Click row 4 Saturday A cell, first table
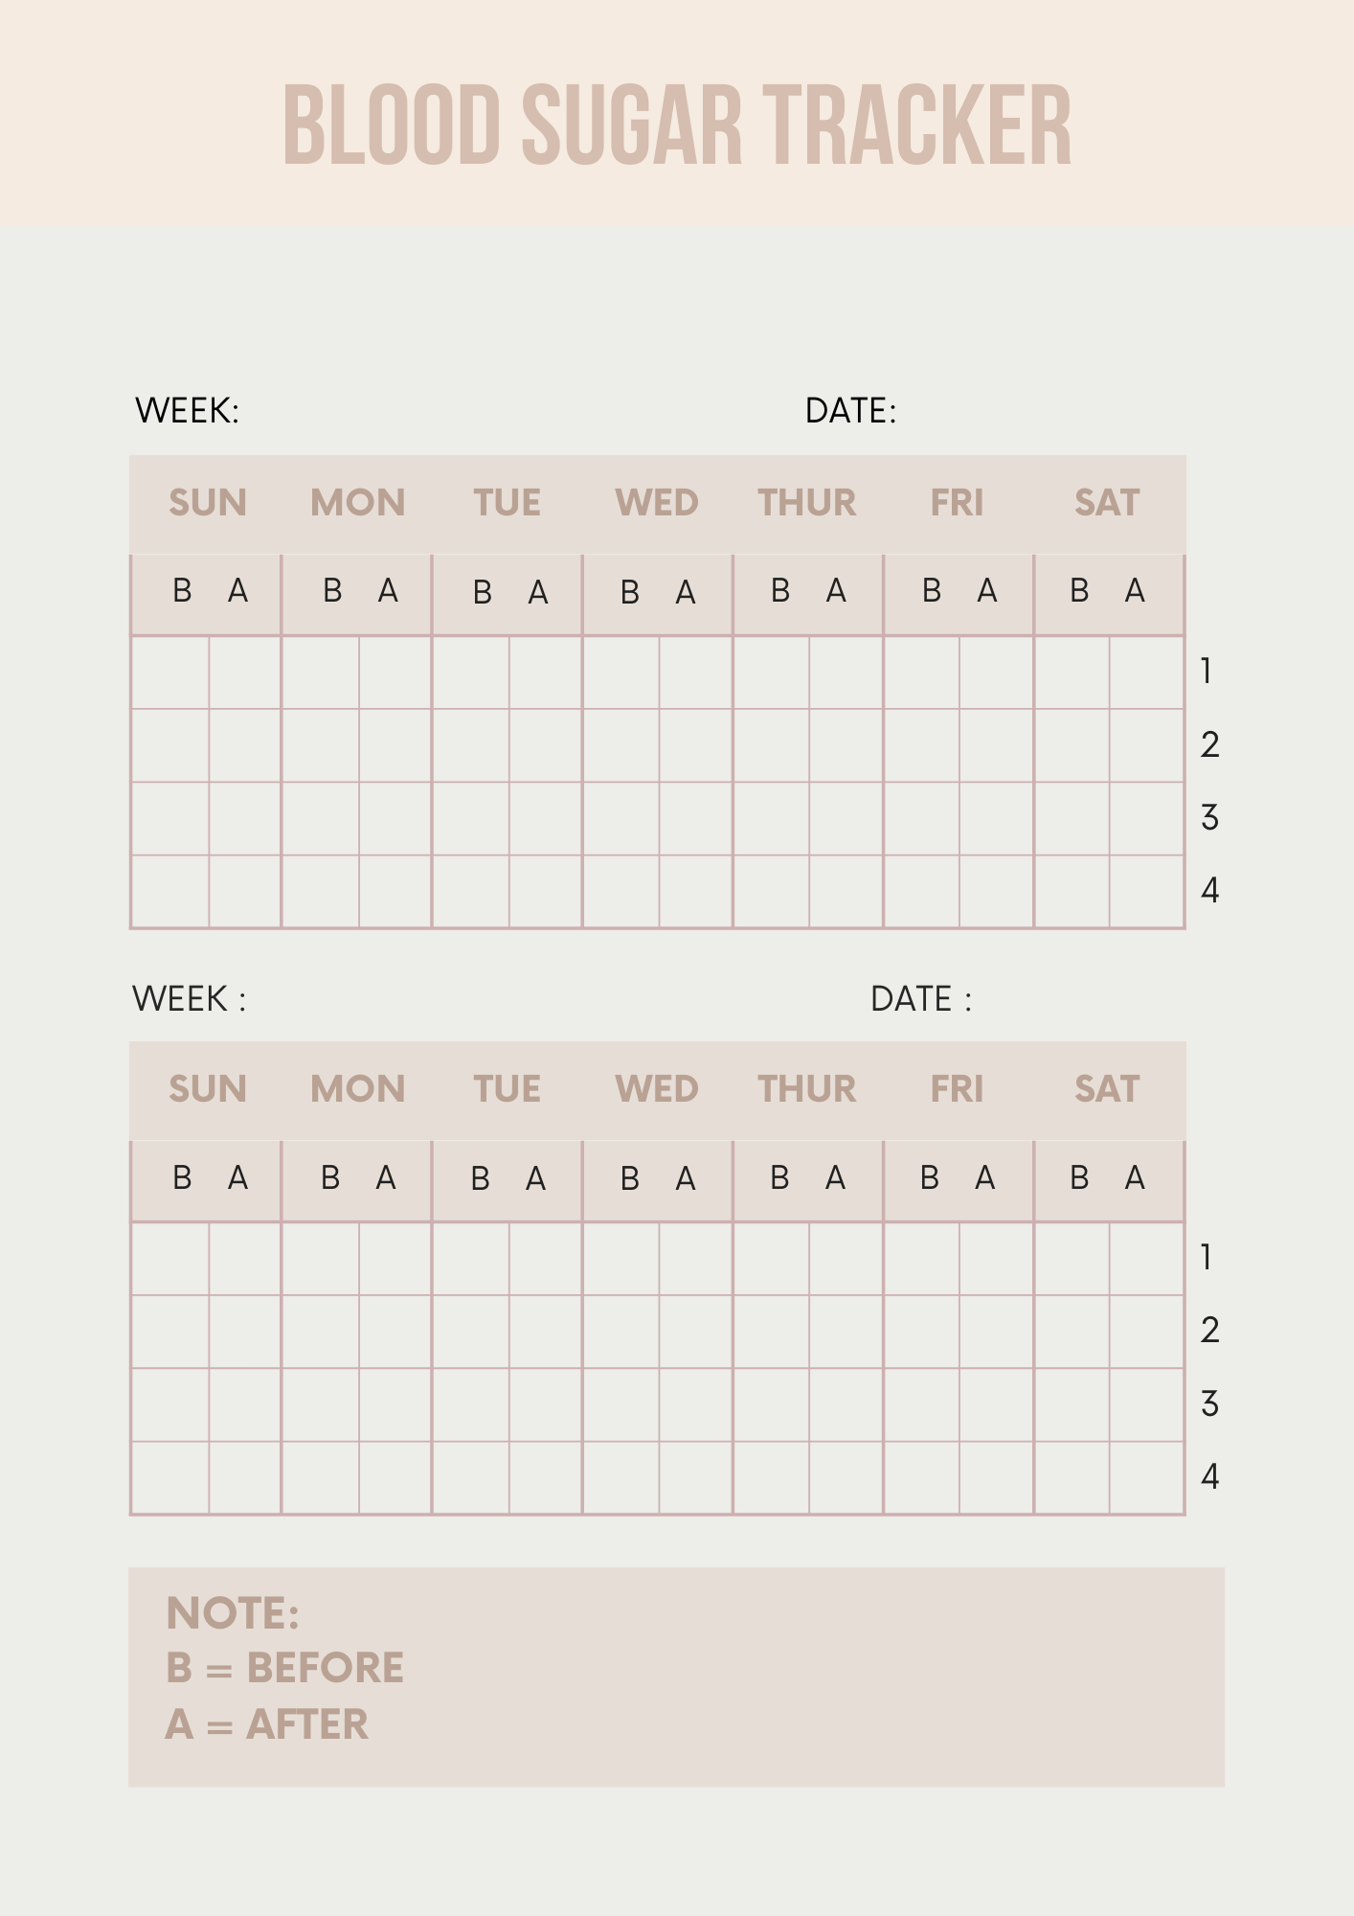 pos(1146,891)
